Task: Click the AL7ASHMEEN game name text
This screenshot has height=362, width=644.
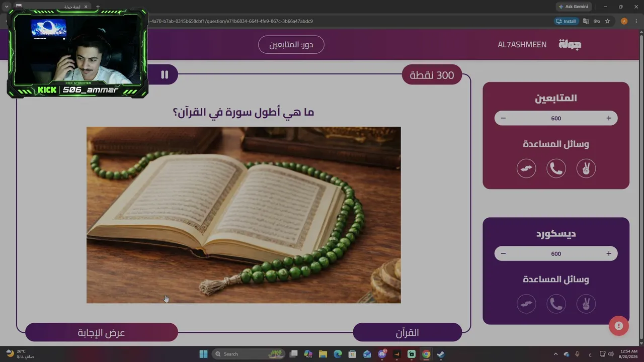Action: click(x=522, y=45)
